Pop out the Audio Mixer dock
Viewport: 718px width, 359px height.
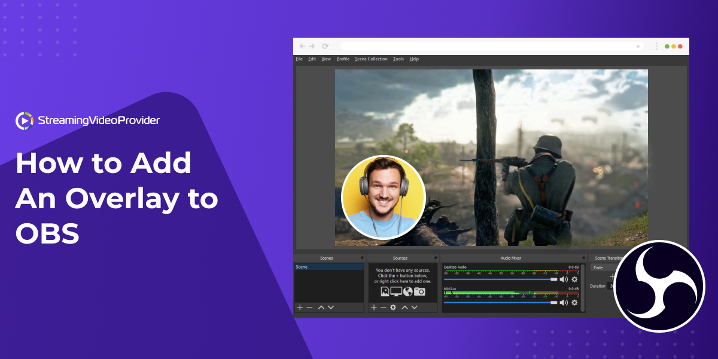tap(583, 258)
